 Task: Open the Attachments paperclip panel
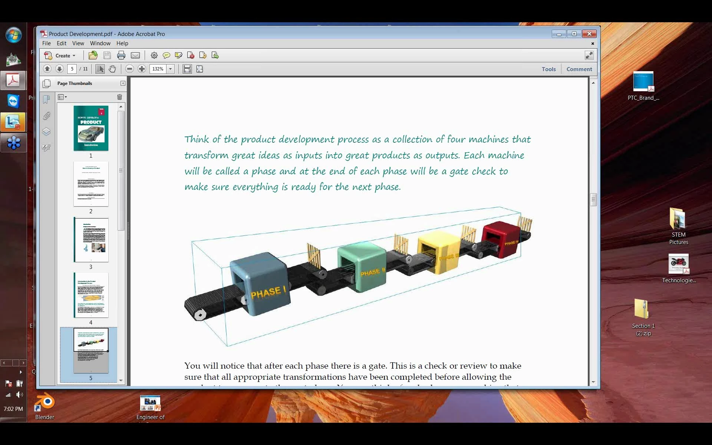tap(46, 116)
